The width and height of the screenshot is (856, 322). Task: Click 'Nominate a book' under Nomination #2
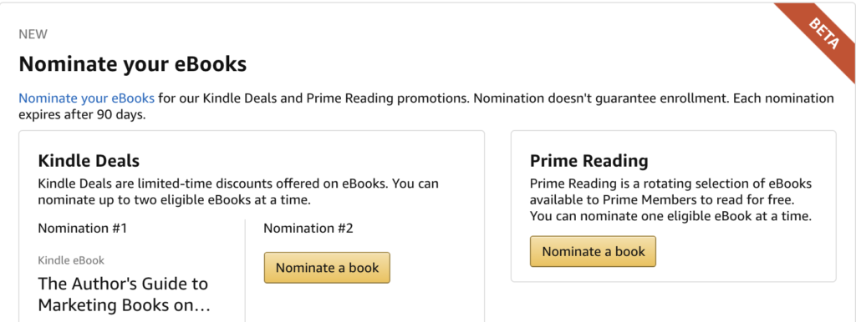tap(327, 268)
